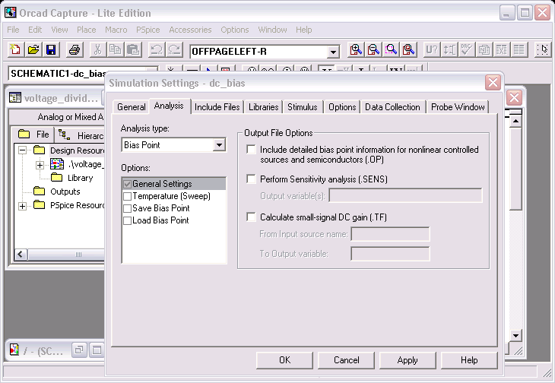This screenshot has width=555, height=383.
Task: Open the Place menu
Action: (x=87, y=30)
